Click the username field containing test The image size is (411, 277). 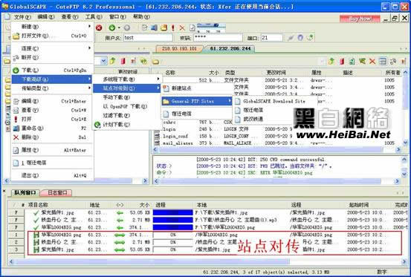(x=148, y=38)
